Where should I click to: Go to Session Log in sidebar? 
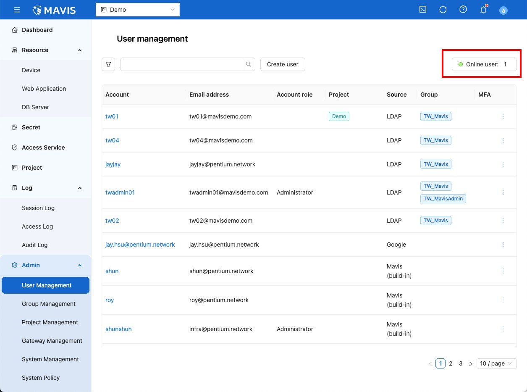tap(38, 208)
